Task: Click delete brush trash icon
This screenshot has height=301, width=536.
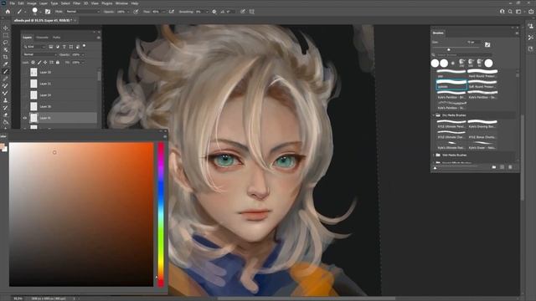Action: [x=510, y=167]
